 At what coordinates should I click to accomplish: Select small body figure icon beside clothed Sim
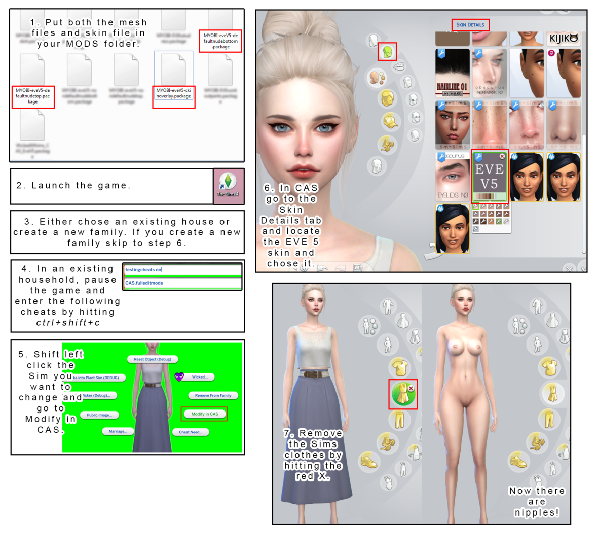pyautogui.click(x=388, y=345)
